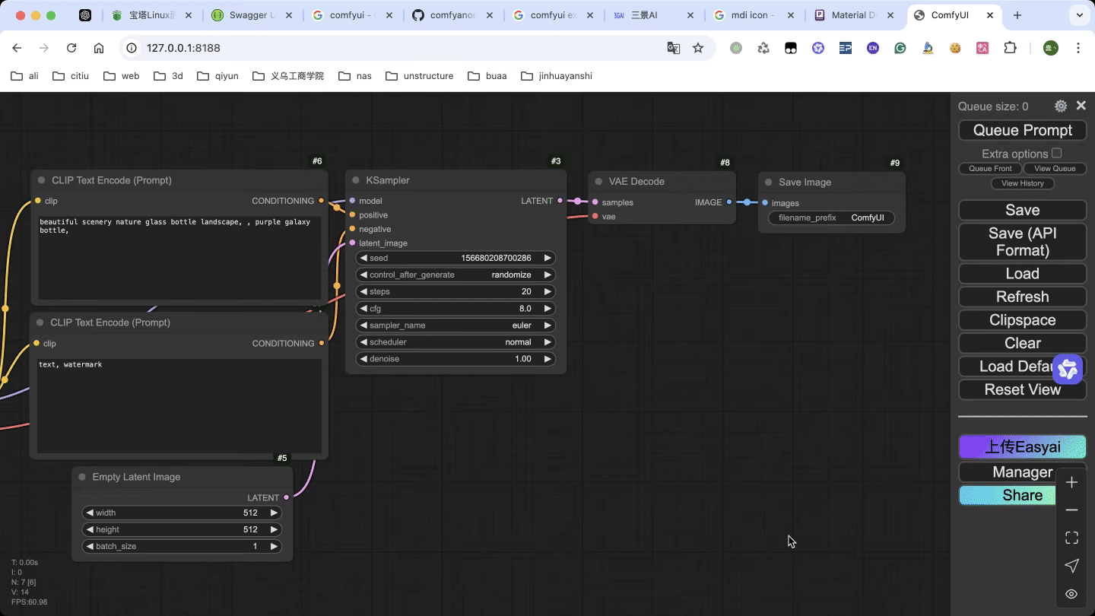Enable the Extra options checkbox
This screenshot has height=616, width=1095.
[x=1056, y=153]
